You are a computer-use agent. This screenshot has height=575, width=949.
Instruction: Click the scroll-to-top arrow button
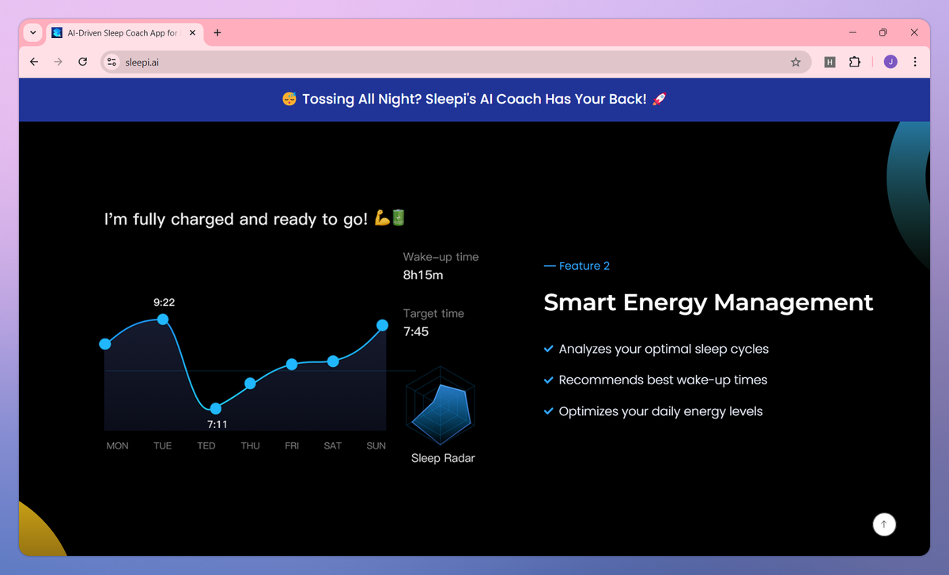[x=884, y=524]
